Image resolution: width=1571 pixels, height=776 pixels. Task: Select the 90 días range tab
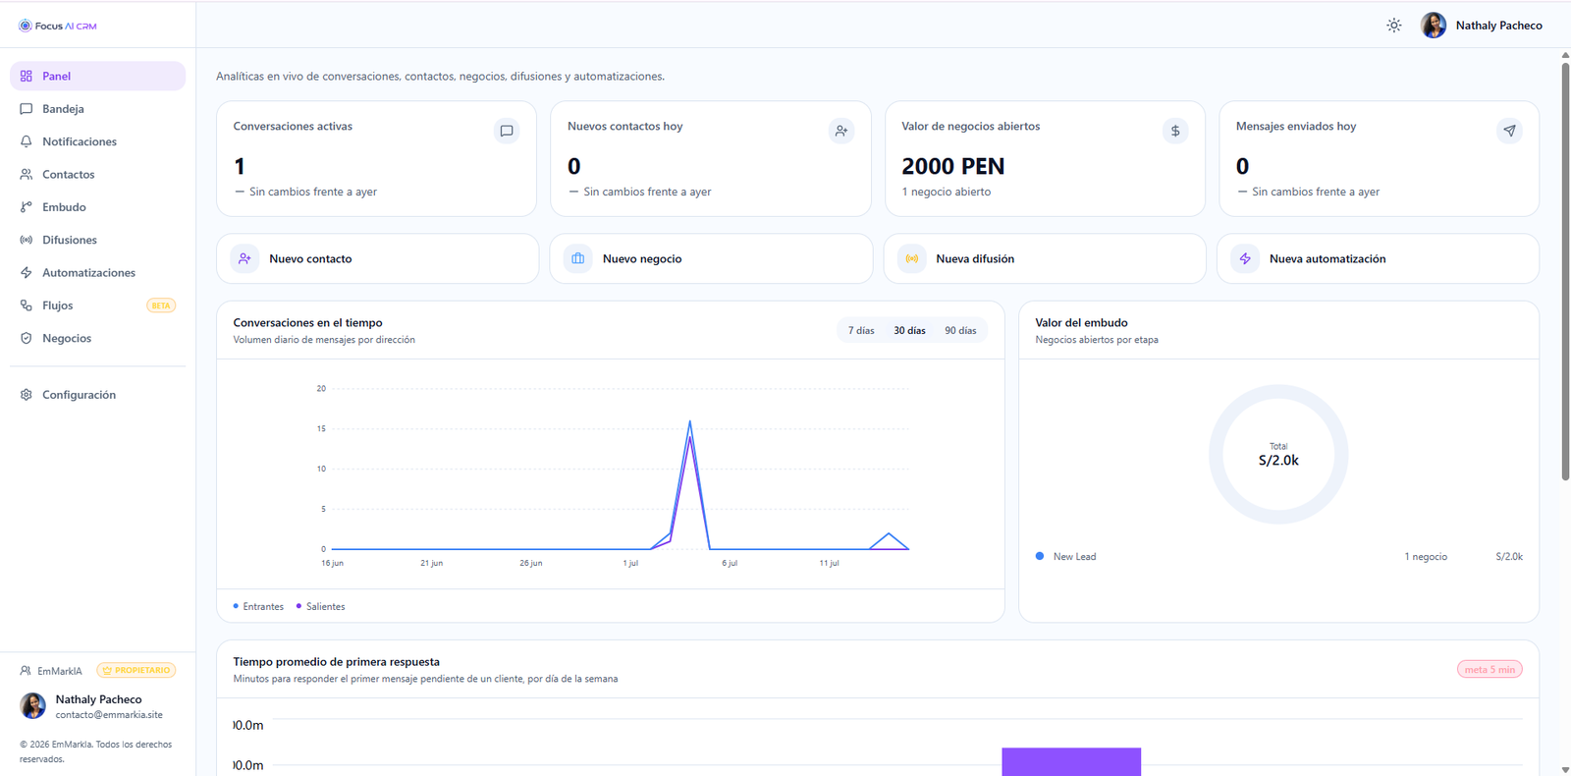(960, 331)
